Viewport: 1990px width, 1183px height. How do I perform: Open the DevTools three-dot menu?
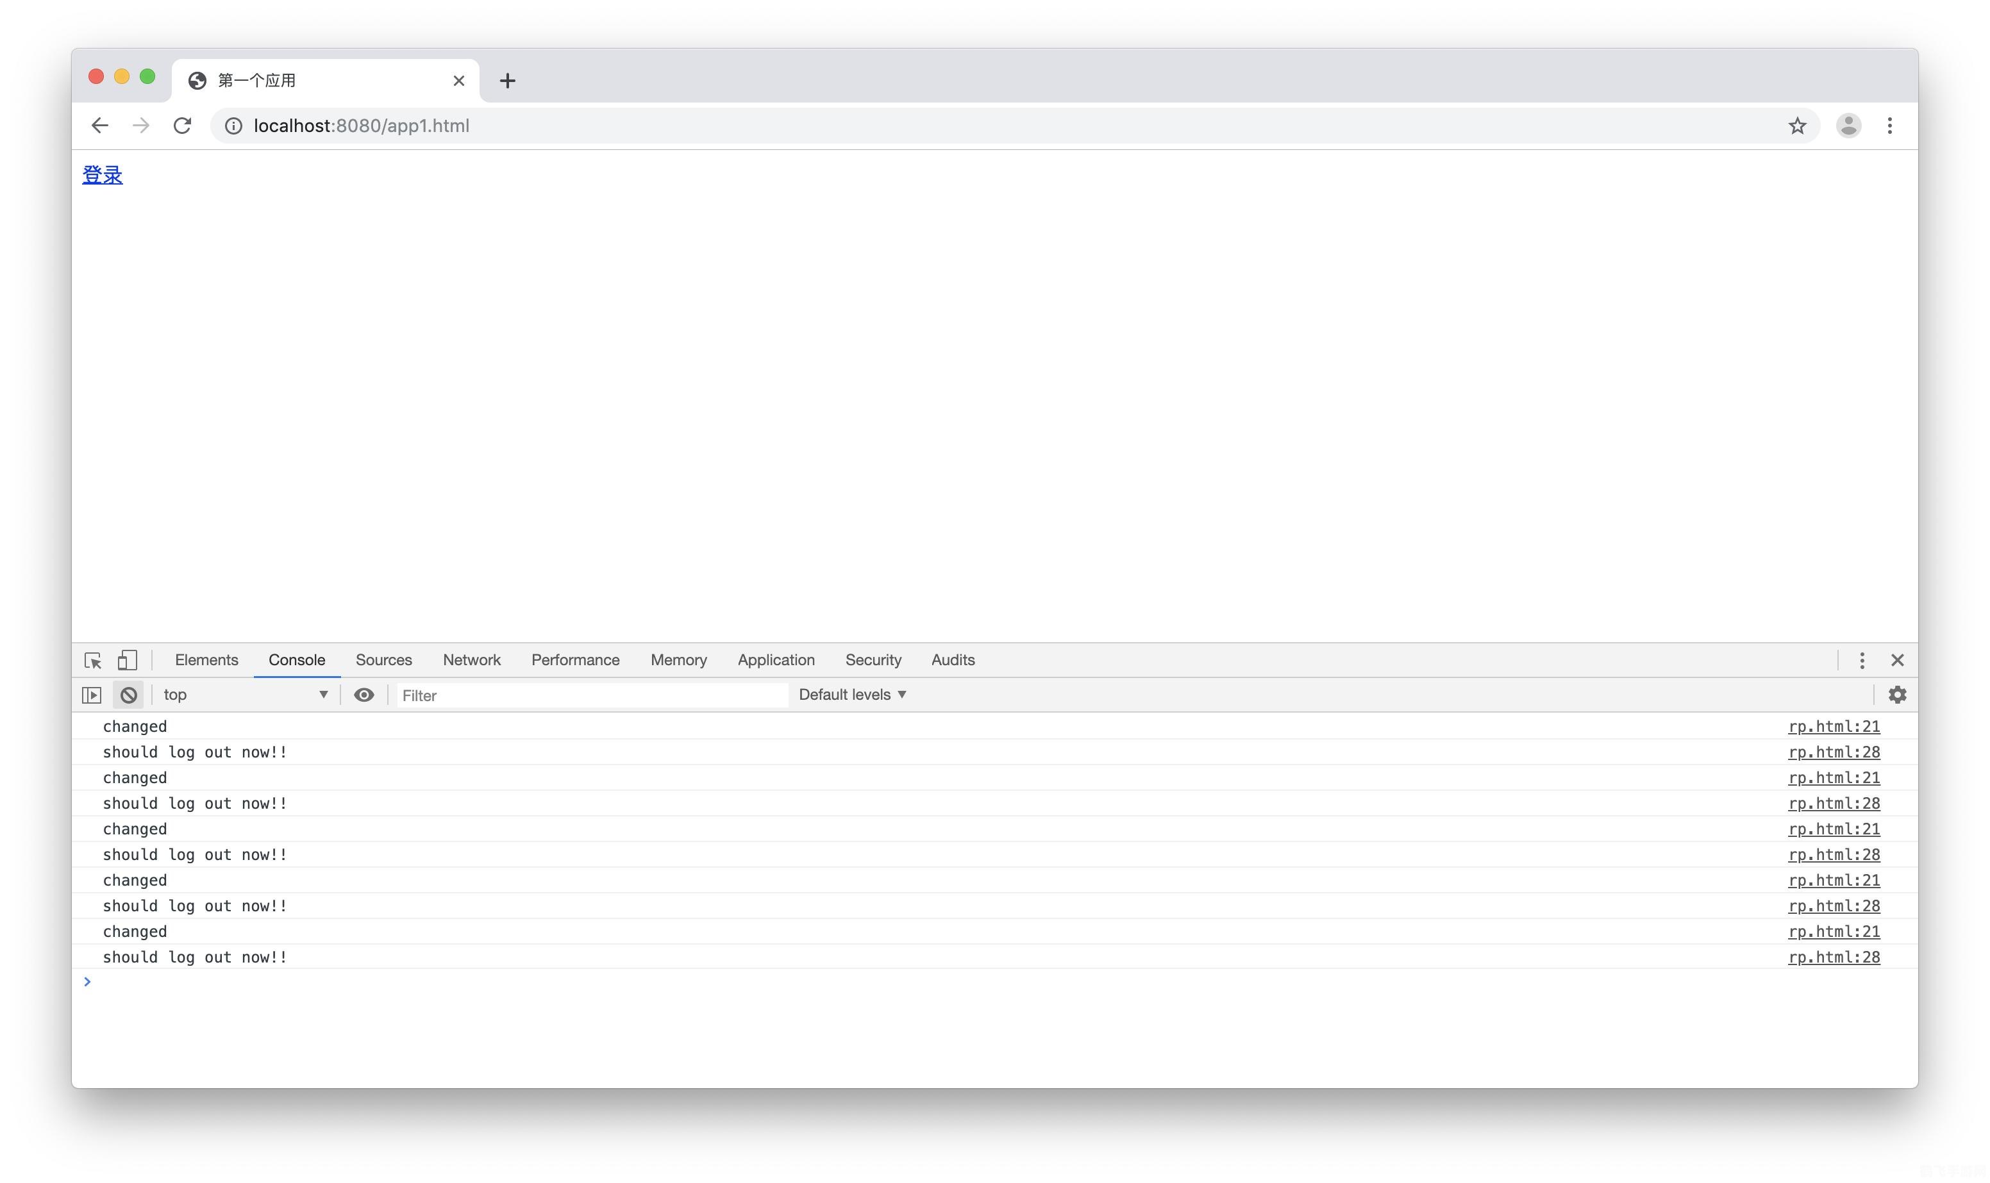[1862, 660]
